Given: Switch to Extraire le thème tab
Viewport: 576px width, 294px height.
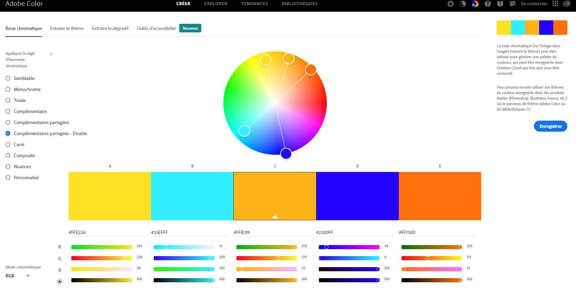Looking at the screenshot, I should 67,28.
